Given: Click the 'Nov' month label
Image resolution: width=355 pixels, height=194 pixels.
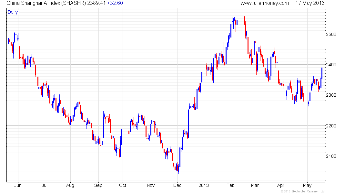Looking at the screenshot, I should [151, 185].
